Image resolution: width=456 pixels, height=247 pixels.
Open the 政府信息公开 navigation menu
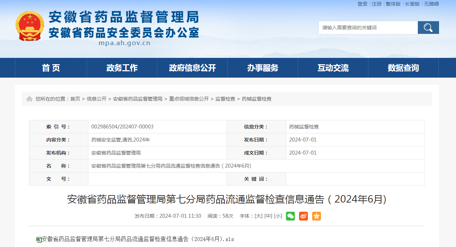[x=192, y=68]
